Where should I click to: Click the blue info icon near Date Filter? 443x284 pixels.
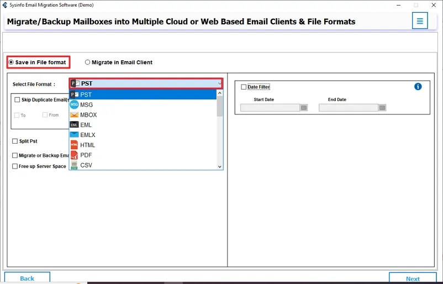[418, 87]
